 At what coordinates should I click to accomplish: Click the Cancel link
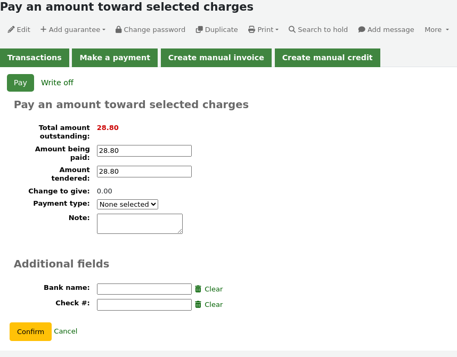pyautogui.click(x=66, y=331)
